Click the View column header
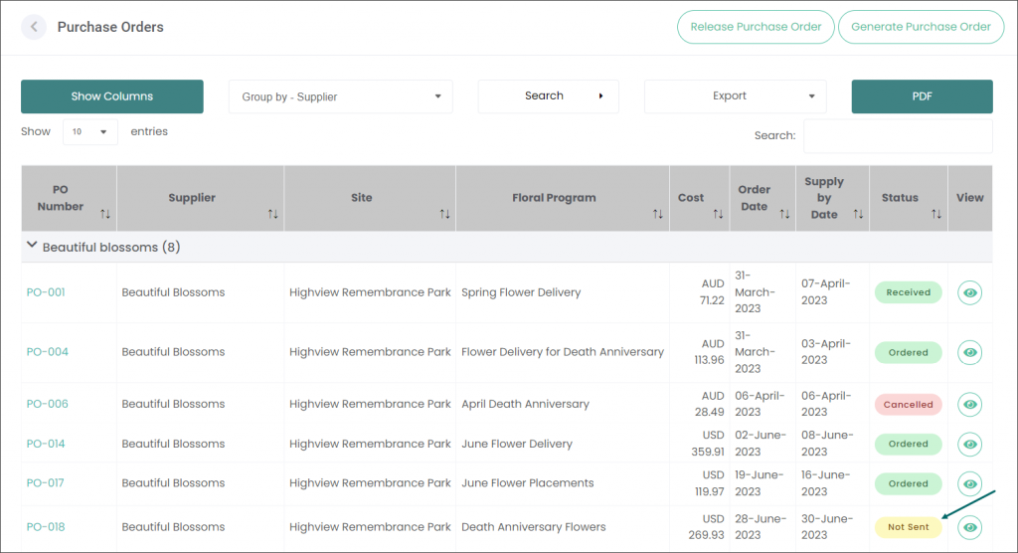The width and height of the screenshot is (1018, 553). (x=970, y=198)
